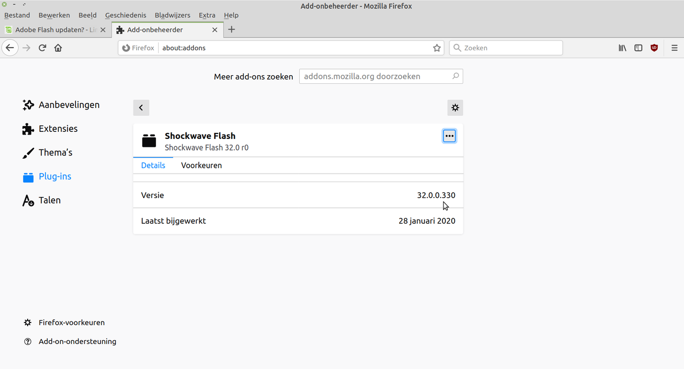Click the Shockwave Flash heading
Viewport: 684px width, 369px height.
tap(200, 136)
